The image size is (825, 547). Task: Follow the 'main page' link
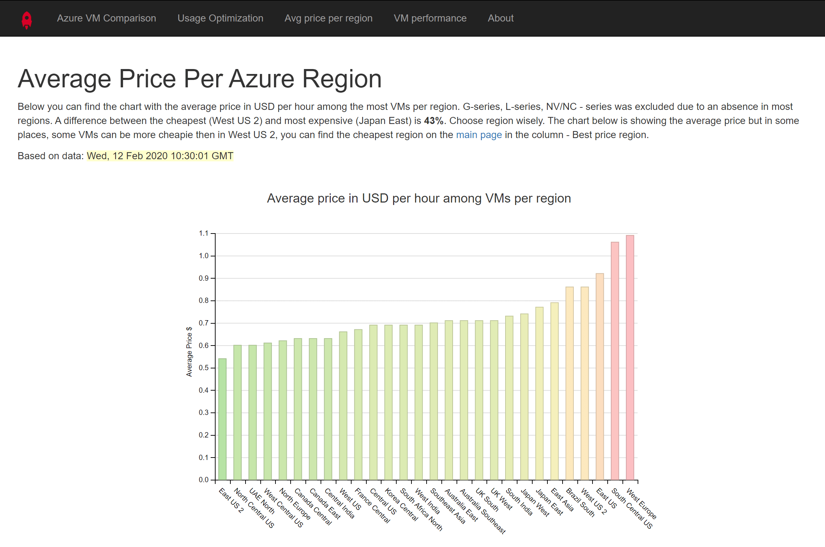(479, 135)
